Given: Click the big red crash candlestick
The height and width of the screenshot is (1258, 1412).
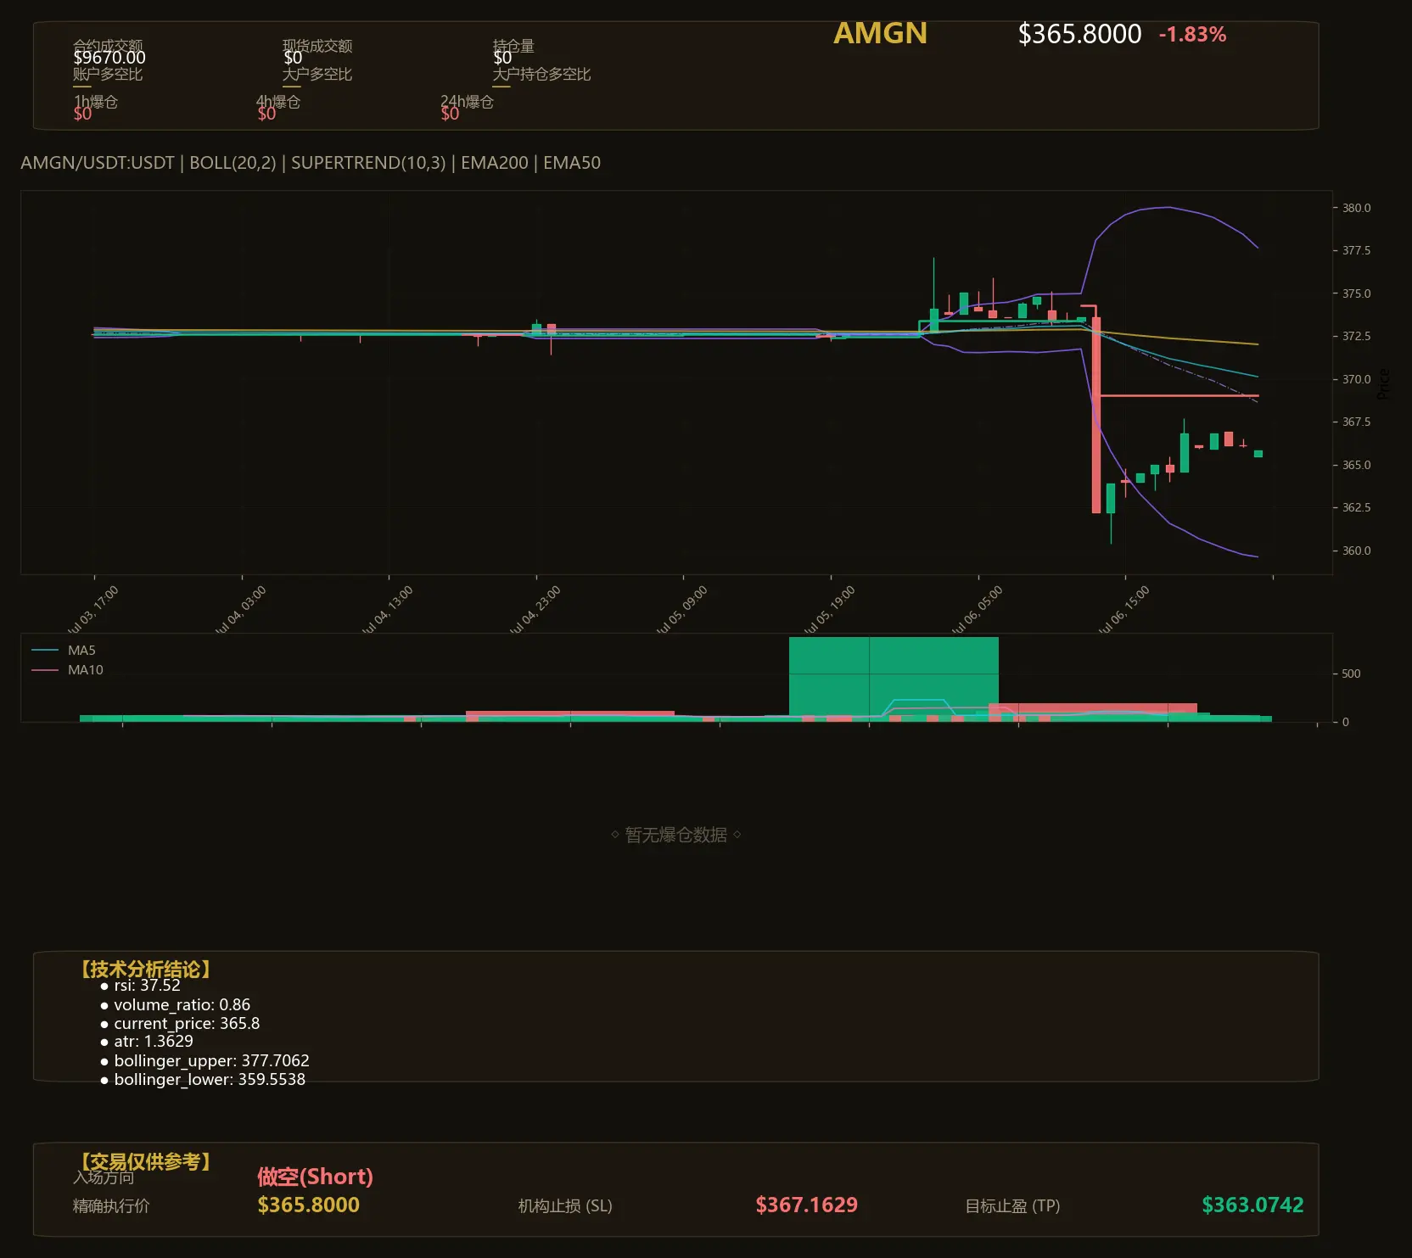Looking at the screenshot, I should (1096, 415).
